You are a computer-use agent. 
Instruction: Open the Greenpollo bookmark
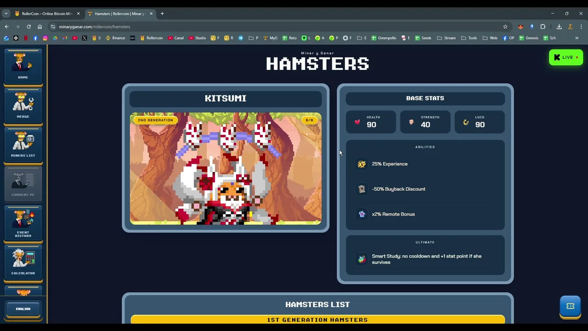pos(384,38)
